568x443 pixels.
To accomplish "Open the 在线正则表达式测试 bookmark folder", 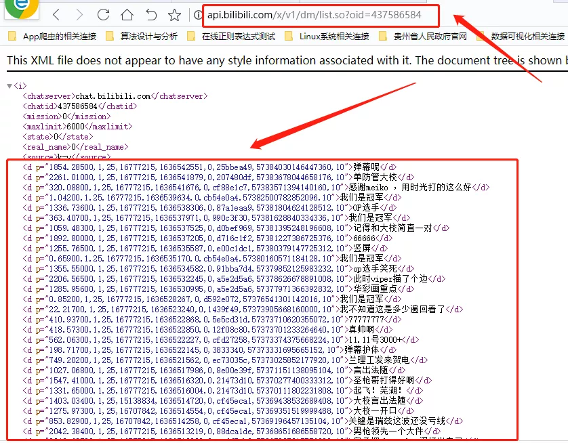I will click(x=231, y=36).
